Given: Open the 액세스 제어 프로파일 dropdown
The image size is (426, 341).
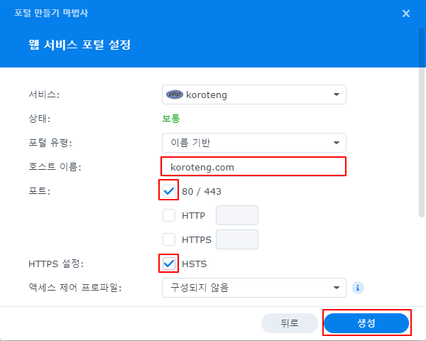Looking at the screenshot, I should (254, 288).
